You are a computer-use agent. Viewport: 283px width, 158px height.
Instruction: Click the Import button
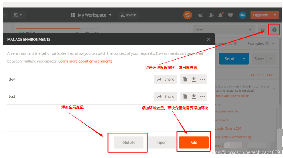click(161, 142)
